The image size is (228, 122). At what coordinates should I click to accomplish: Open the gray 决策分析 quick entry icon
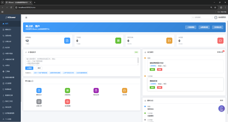click(x=39, y=102)
